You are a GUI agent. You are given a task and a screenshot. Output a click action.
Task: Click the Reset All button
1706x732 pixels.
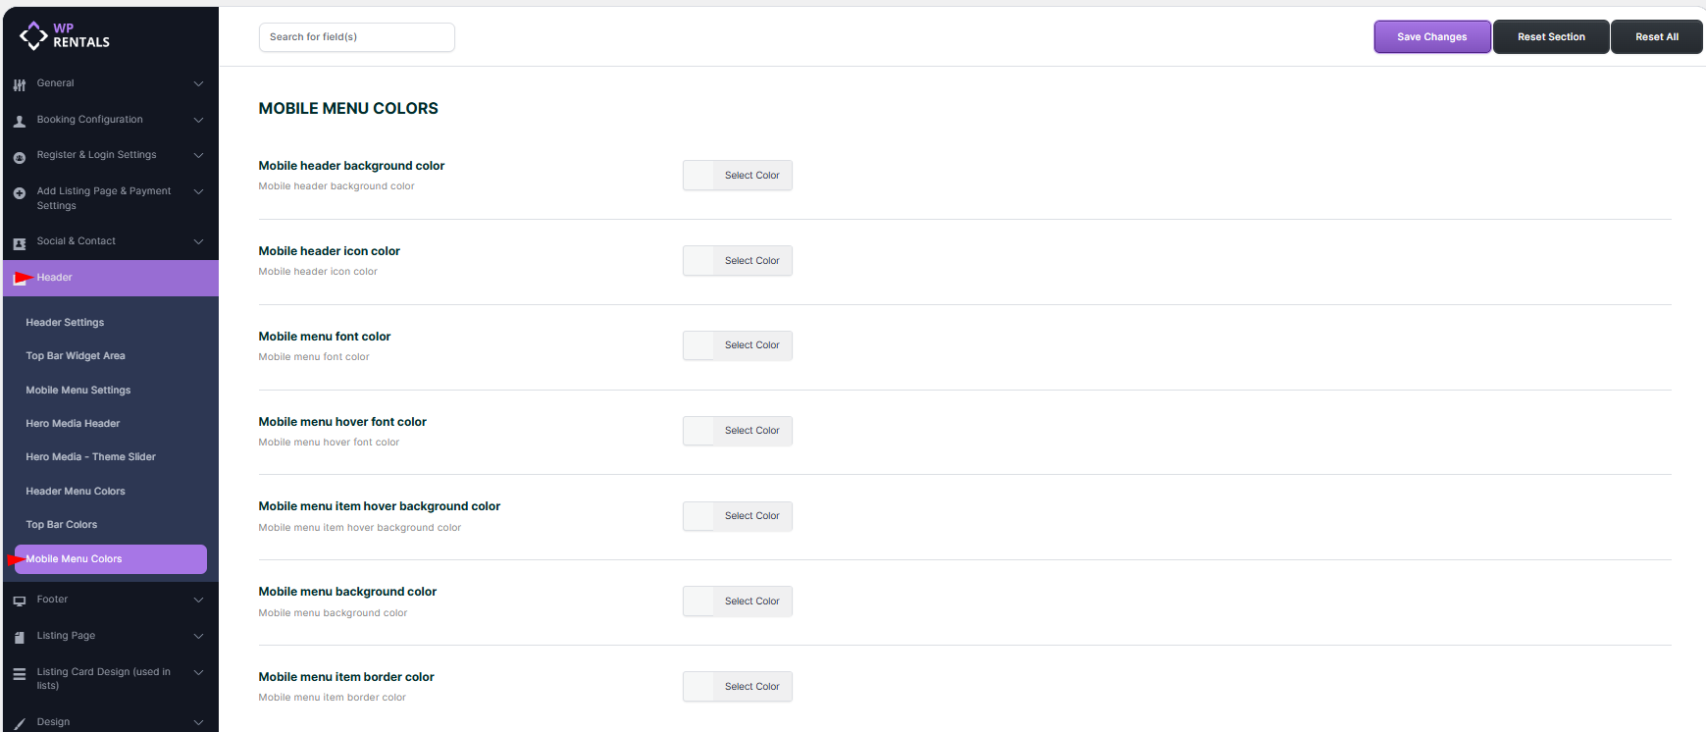point(1656,37)
